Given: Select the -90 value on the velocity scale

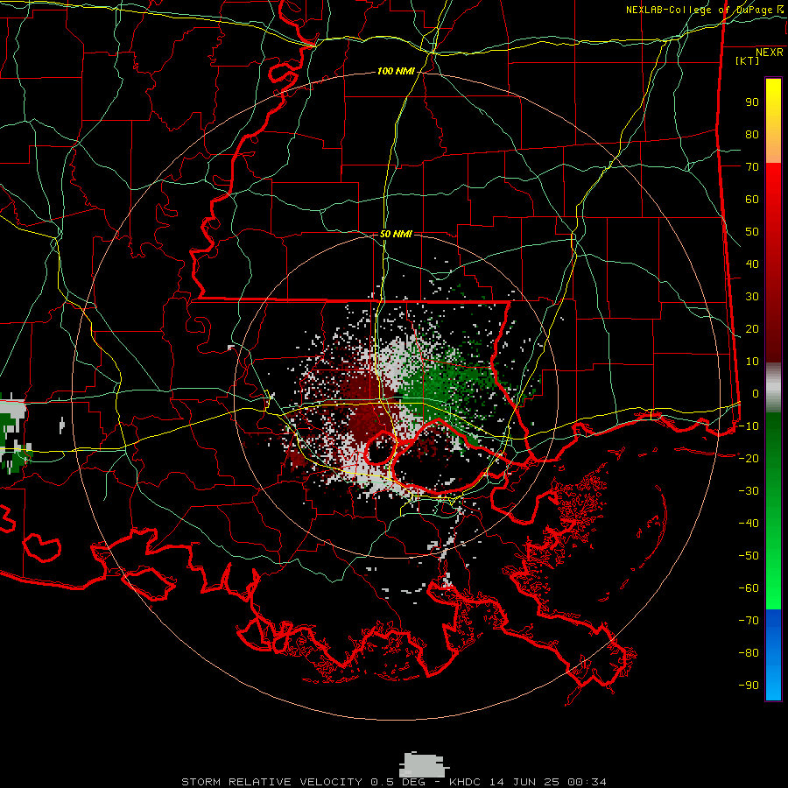Looking at the screenshot, I should pyautogui.click(x=749, y=685).
